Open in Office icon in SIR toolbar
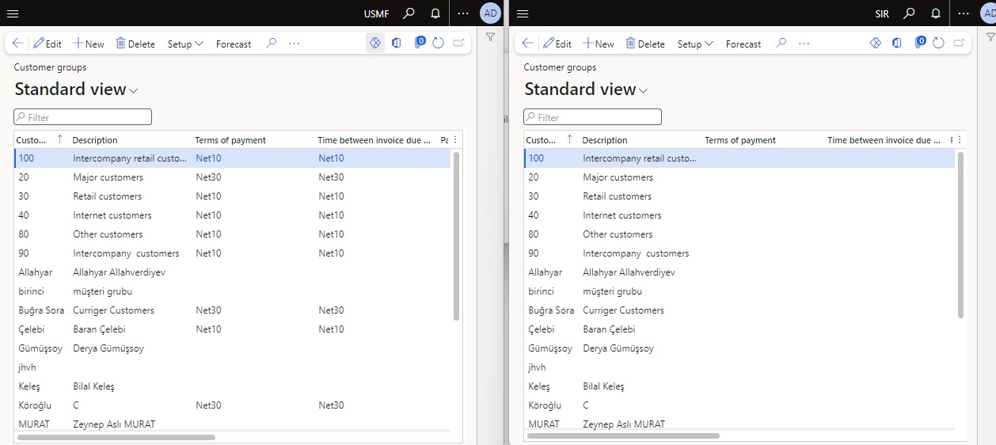 (x=897, y=43)
